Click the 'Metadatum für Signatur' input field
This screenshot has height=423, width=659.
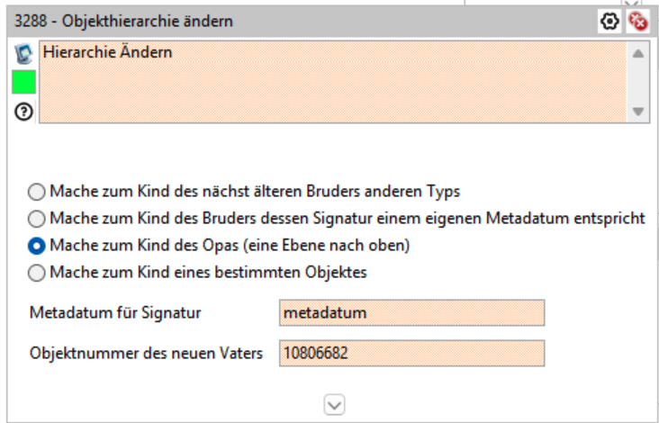[411, 313]
